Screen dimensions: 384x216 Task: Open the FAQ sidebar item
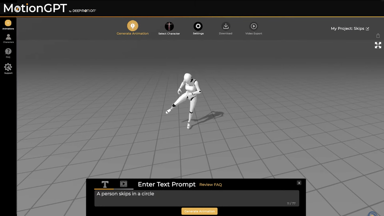(8, 53)
